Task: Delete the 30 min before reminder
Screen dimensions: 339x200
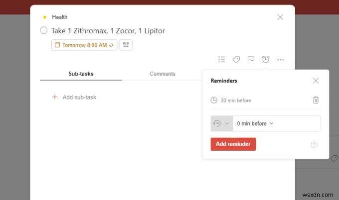Action: point(316,100)
